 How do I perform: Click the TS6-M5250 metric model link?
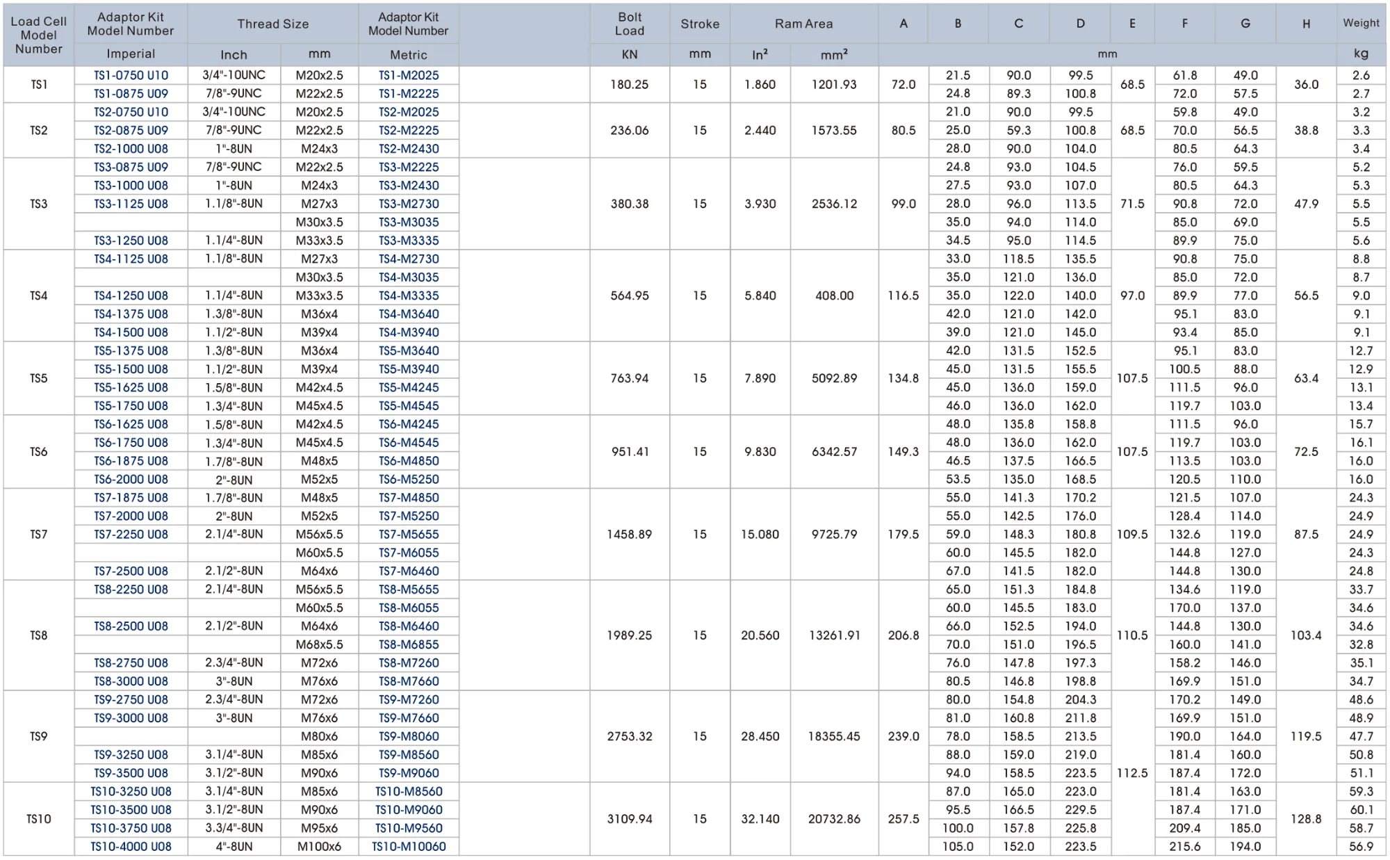pos(409,480)
